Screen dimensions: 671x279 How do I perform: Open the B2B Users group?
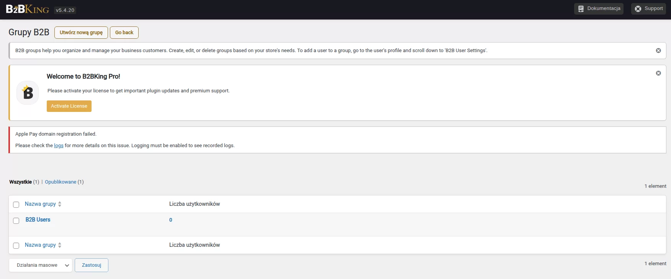[38, 220]
